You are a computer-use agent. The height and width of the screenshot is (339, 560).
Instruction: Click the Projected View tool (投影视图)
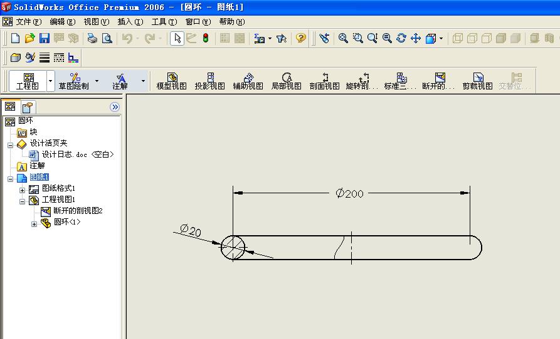(x=210, y=81)
